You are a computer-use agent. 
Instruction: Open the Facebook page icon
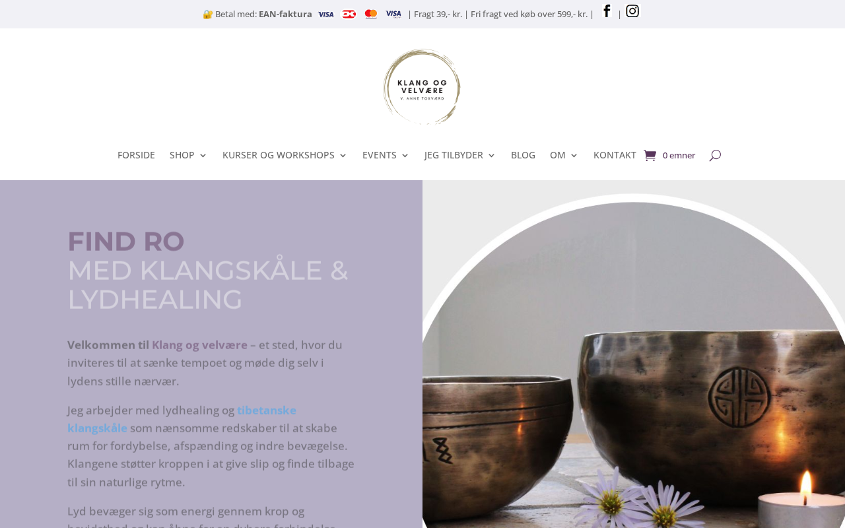[x=607, y=11]
